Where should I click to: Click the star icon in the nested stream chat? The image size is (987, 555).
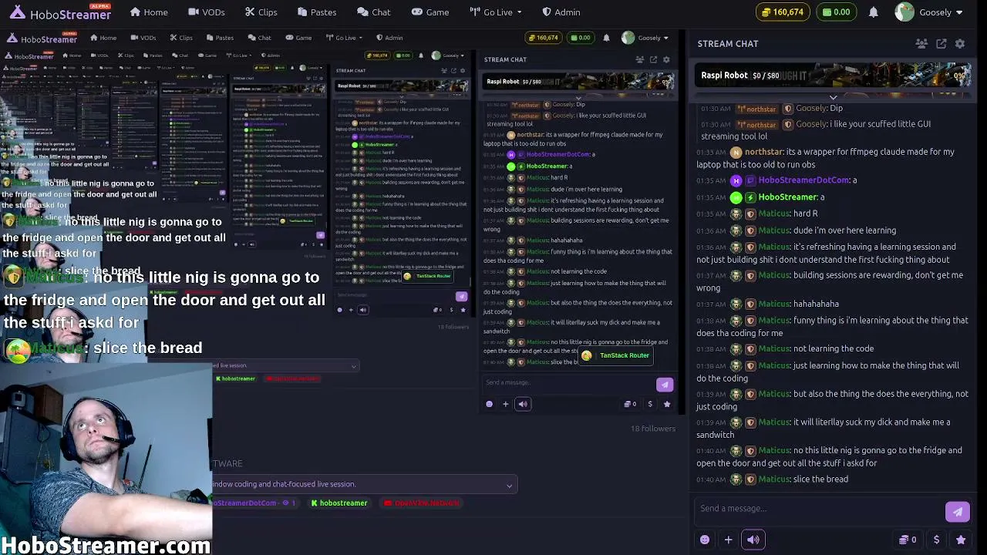tap(667, 404)
